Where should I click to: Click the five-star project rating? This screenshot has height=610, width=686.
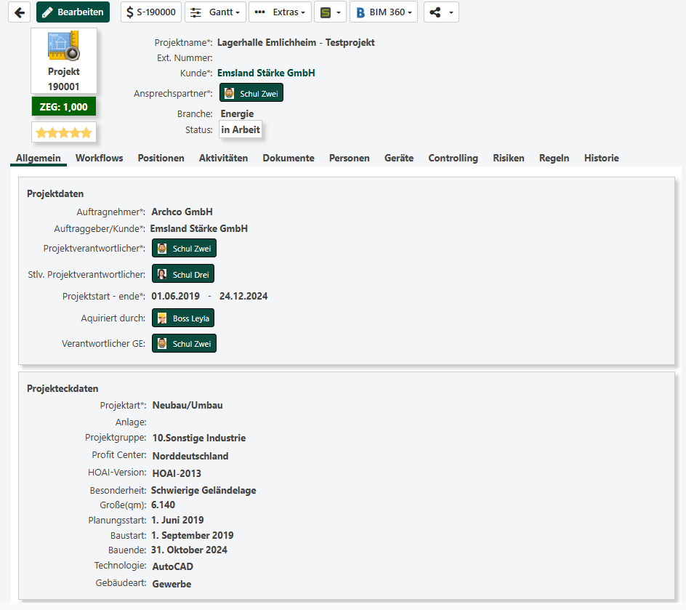(64, 132)
